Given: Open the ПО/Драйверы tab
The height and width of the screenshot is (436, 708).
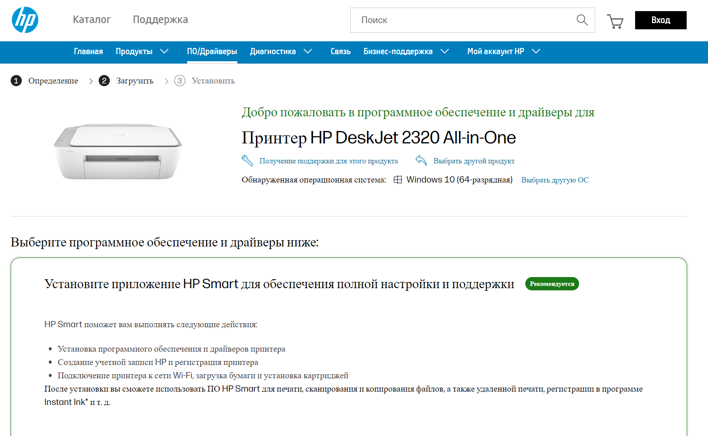Looking at the screenshot, I should [x=212, y=52].
